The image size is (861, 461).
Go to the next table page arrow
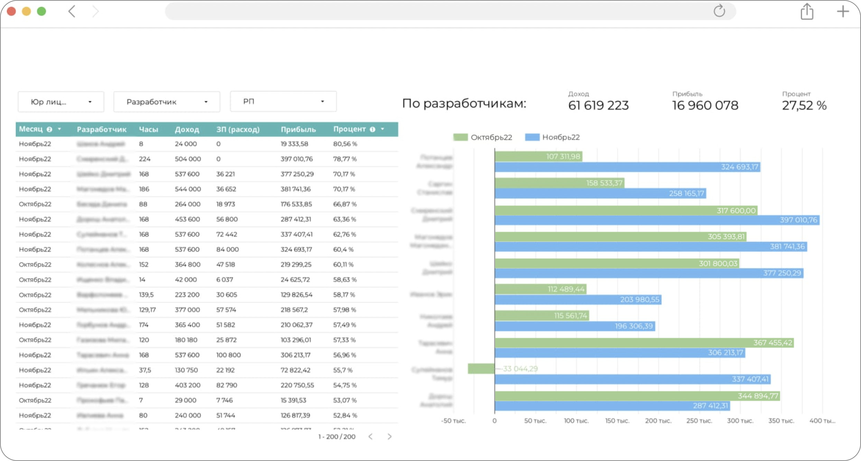click(x=389, y=436)
